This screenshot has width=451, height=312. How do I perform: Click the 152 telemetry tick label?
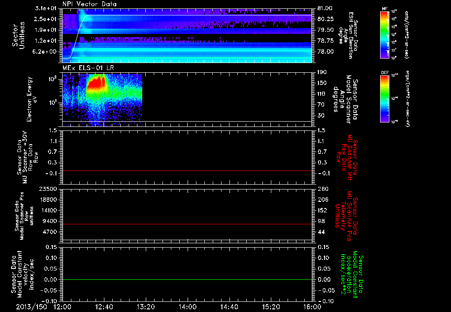[x=322, y=210]
